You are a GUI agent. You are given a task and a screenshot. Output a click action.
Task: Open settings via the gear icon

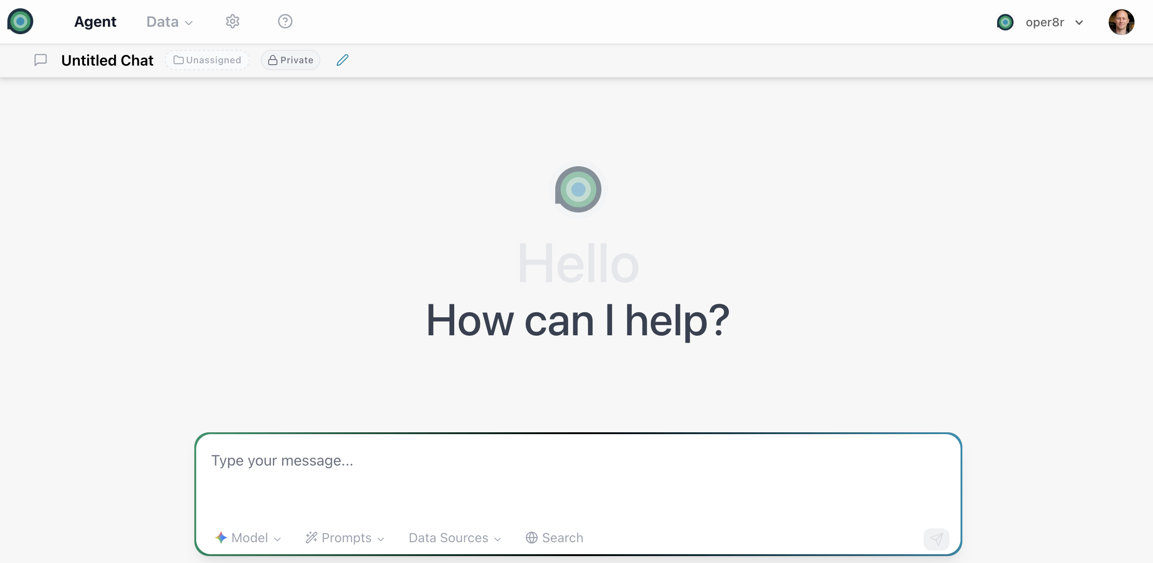233,21
